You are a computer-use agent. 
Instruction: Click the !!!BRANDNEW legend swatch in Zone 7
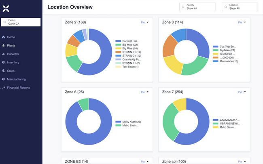pos(216,124)
